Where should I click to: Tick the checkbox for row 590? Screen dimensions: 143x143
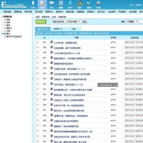pyautogui.click(x=38, y=94)
